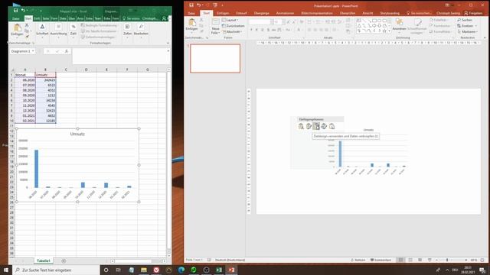Select slide 1 thumbnail in PowerPoint

point(215,58)
